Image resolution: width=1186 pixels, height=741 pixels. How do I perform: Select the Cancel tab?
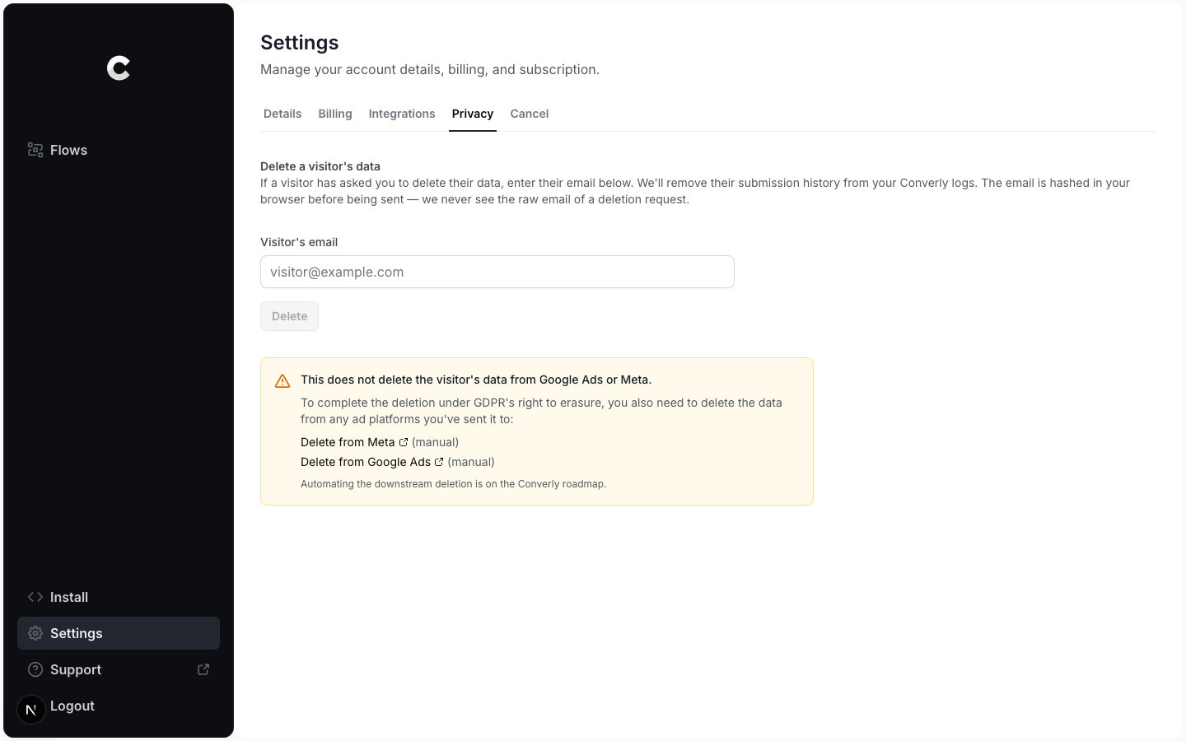[x=530, y=114]
